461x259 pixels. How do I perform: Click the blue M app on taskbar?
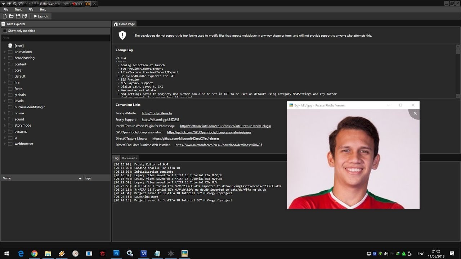point(143,253)
